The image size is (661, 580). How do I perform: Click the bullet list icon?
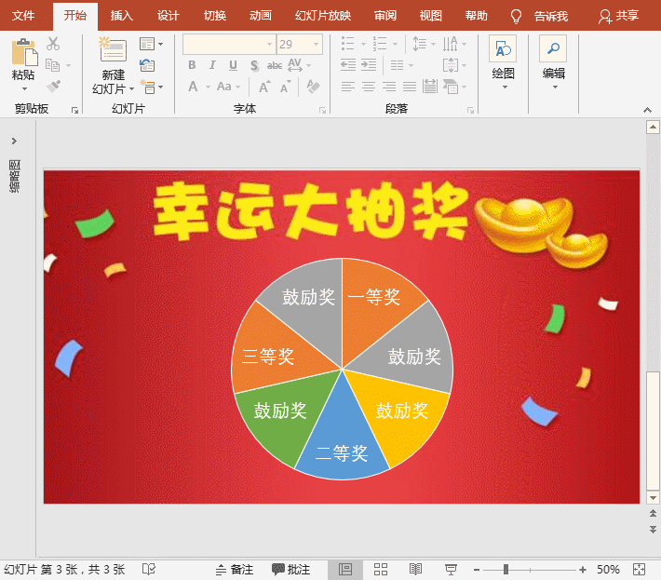pyautogui.click(x=347, y=44)
